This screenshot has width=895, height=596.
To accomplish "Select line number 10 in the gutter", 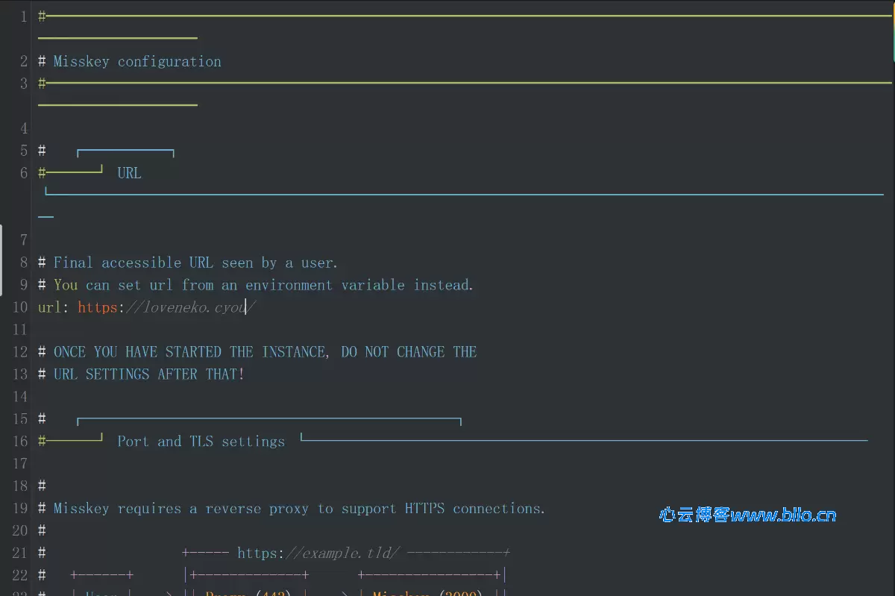I will point(19,307).
